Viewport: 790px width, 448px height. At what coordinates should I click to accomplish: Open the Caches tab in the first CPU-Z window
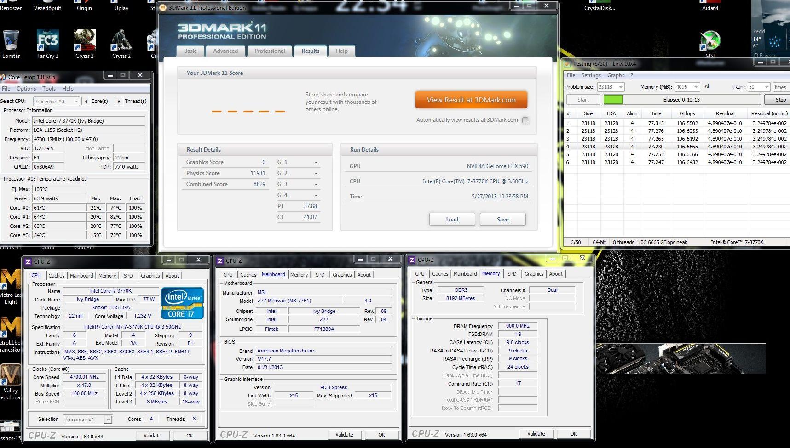(57, 276)
